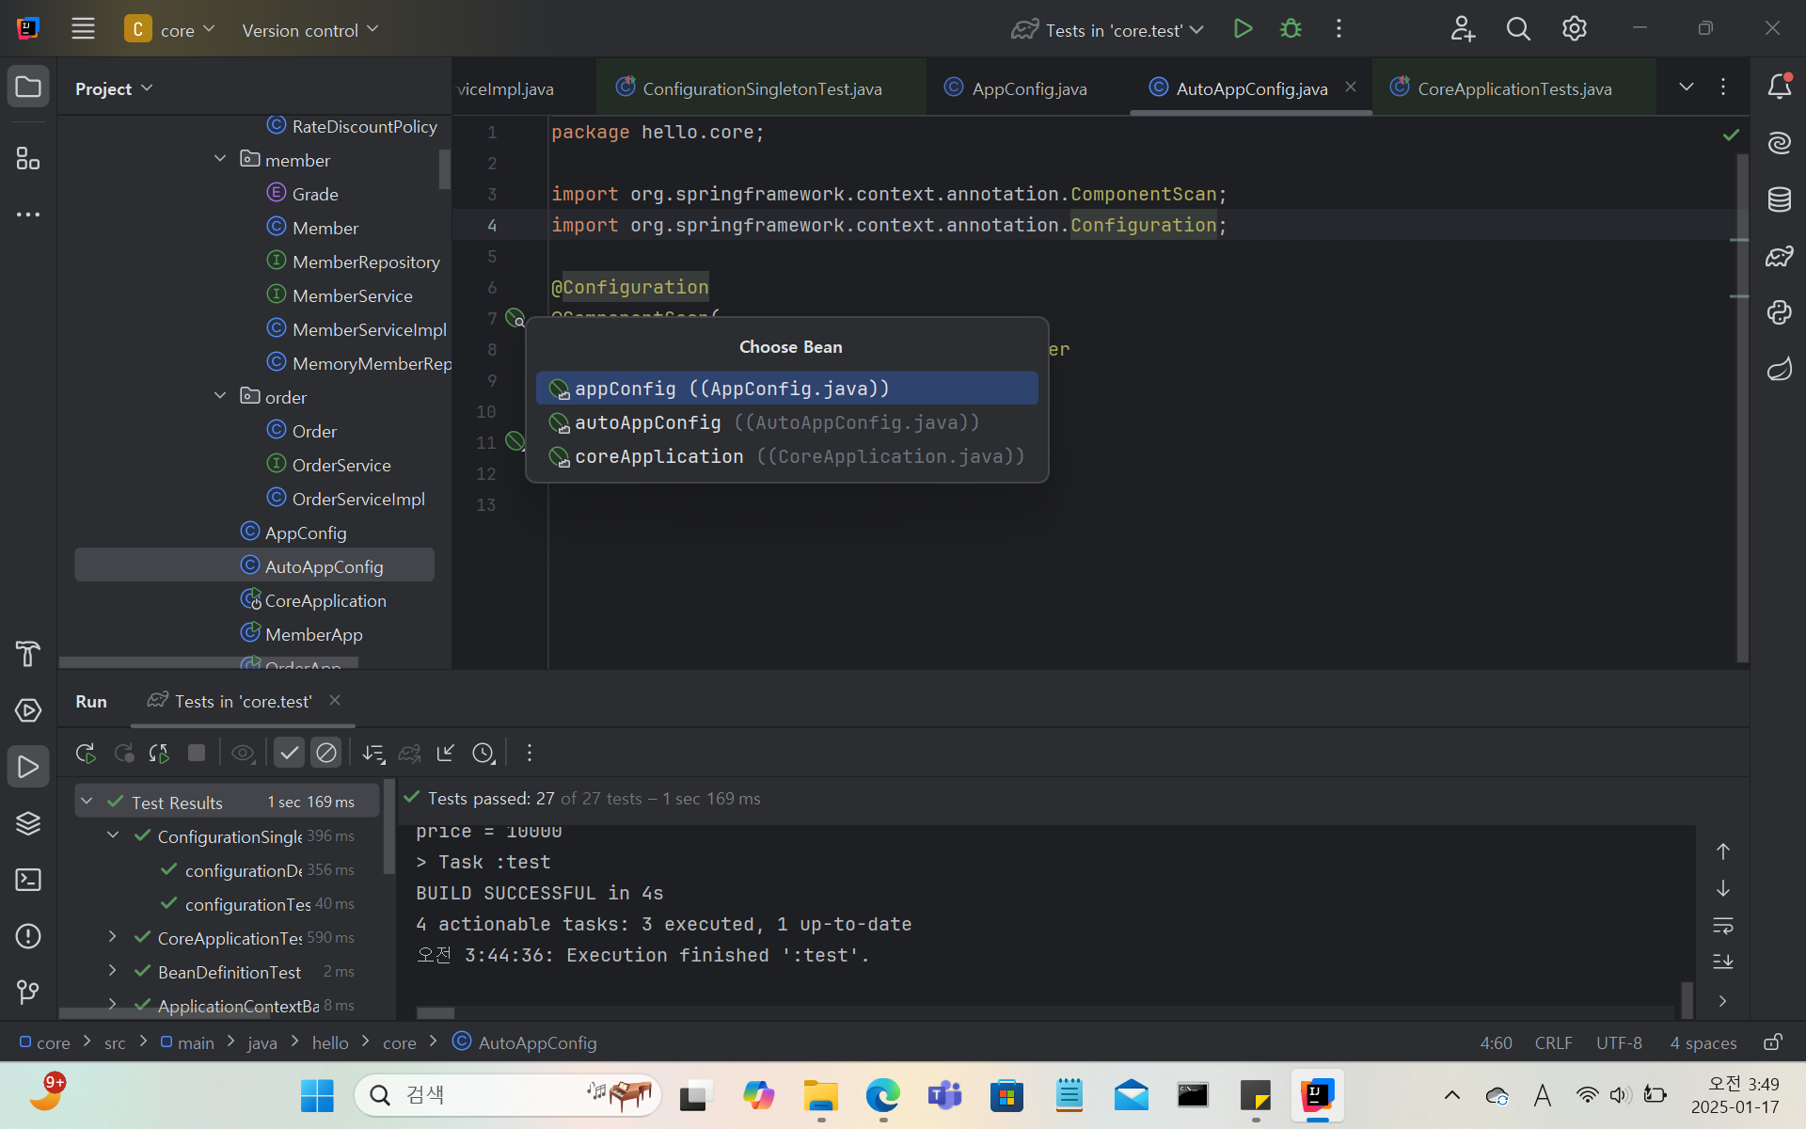
Task: Open Version control dropdown
Action: click(x=310, y=30)
